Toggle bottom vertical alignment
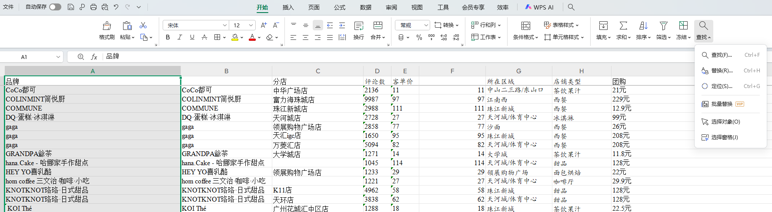772x212 pixels. coord(318,25)
